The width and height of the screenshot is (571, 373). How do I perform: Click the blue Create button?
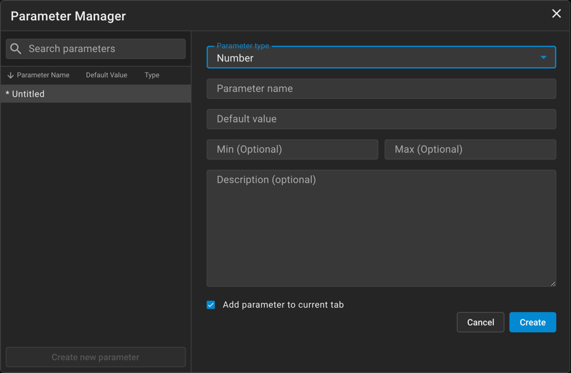(x=532, y=322)
